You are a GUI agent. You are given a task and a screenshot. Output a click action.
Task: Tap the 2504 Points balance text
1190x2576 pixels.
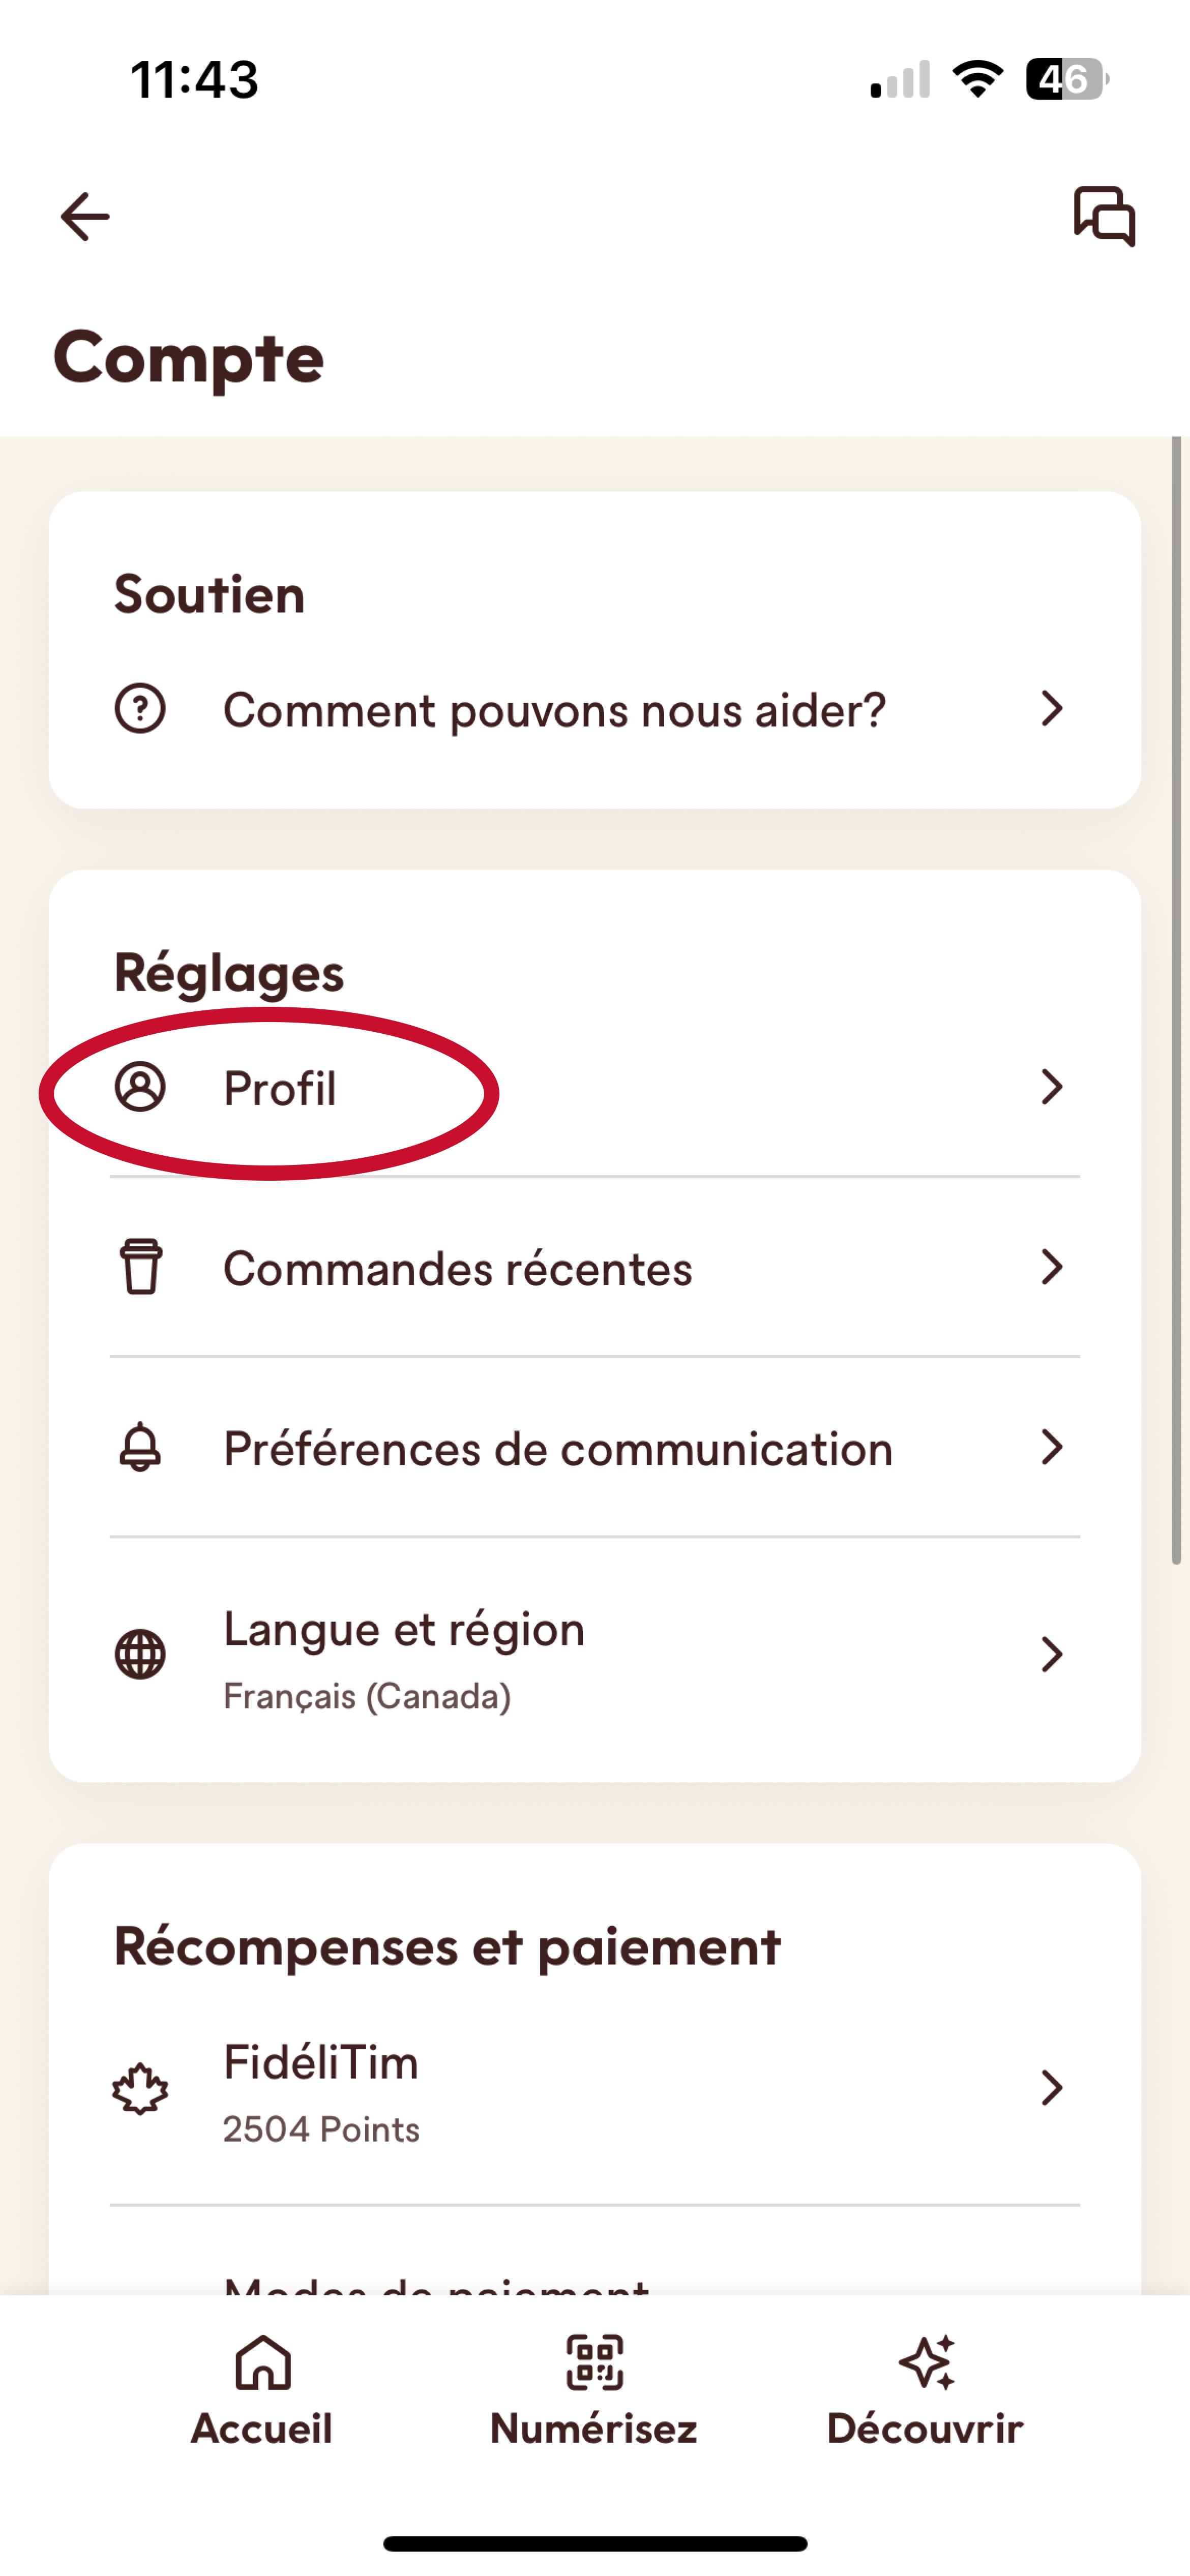pos(321,2129)
